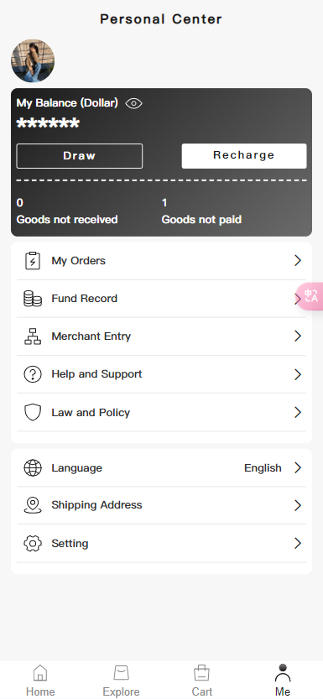Click the Language globe icon
The width and height of the screenshot is (323, 699).
pos(33,467)
